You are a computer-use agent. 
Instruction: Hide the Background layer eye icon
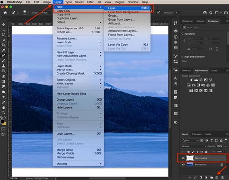(183, 165)
